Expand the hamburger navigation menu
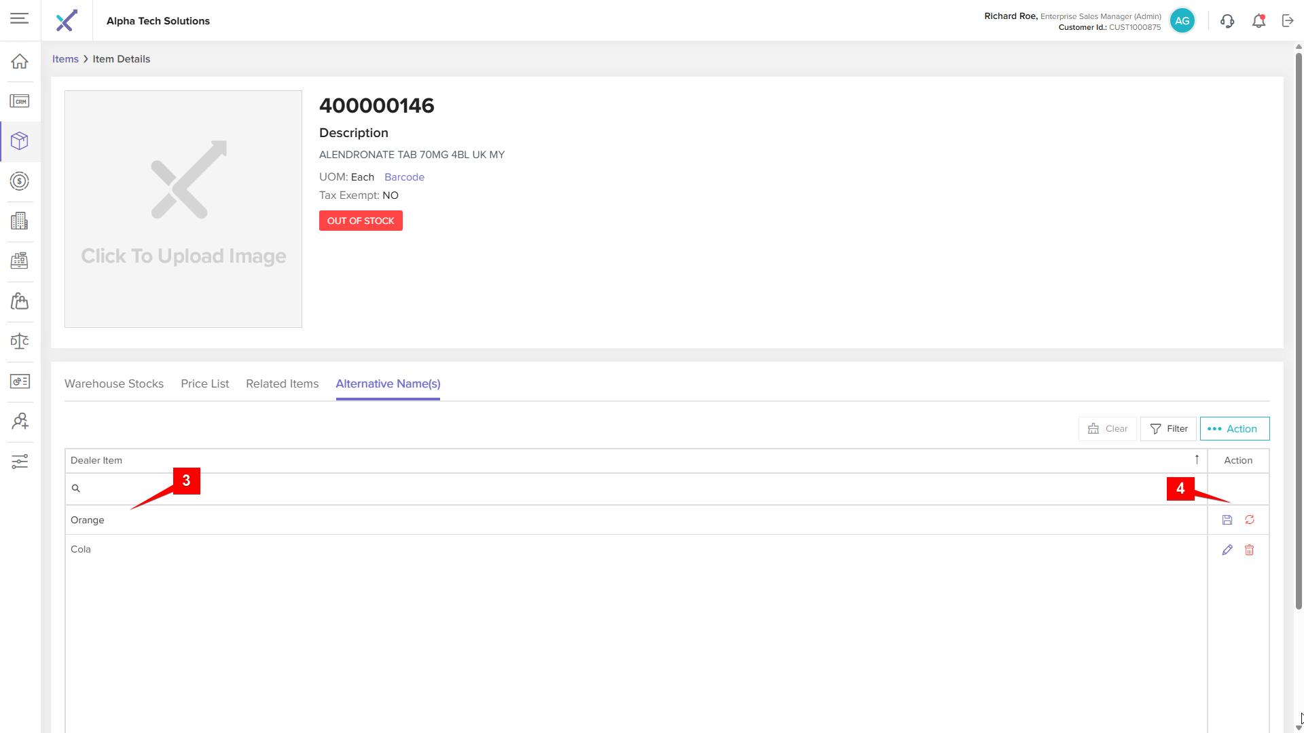Image resolution: width=1304 pixels, height=733 pixels. (20, 18)
